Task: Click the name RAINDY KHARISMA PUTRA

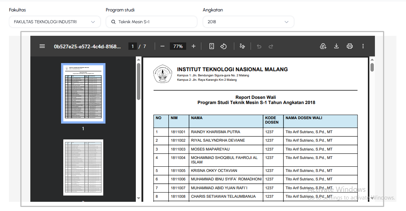Action: 215,132
